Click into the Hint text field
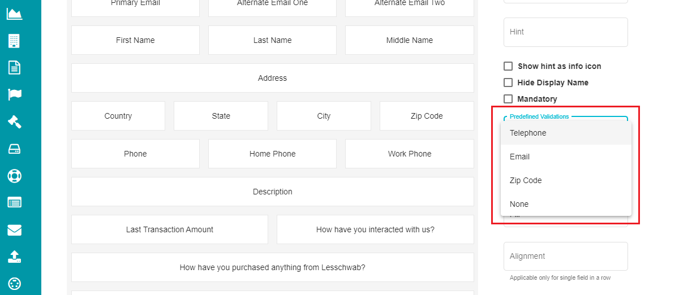 (x=566, y=32)
